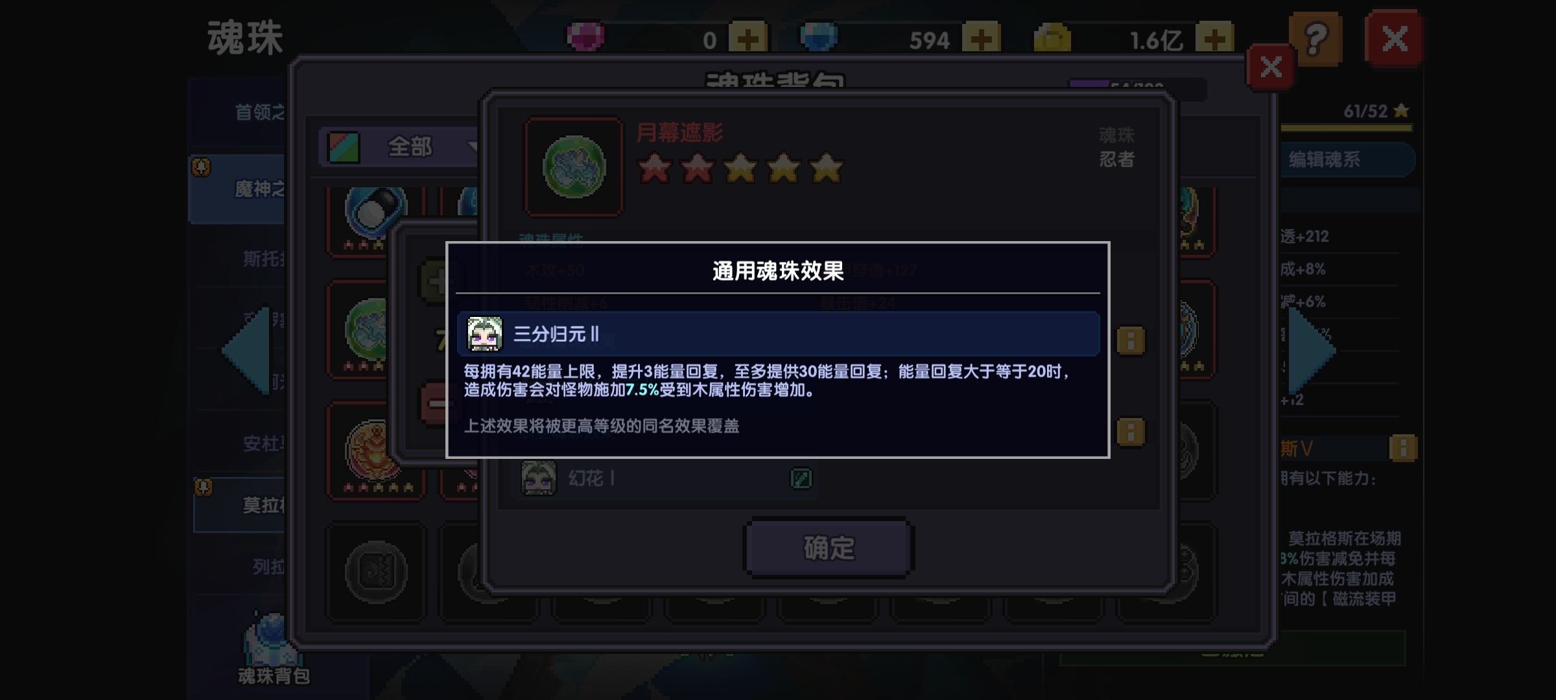This screenshot has width=1556, height=700.
Task: Toggle the green edit box beside 幻花 I
Action: pos(801,479)
